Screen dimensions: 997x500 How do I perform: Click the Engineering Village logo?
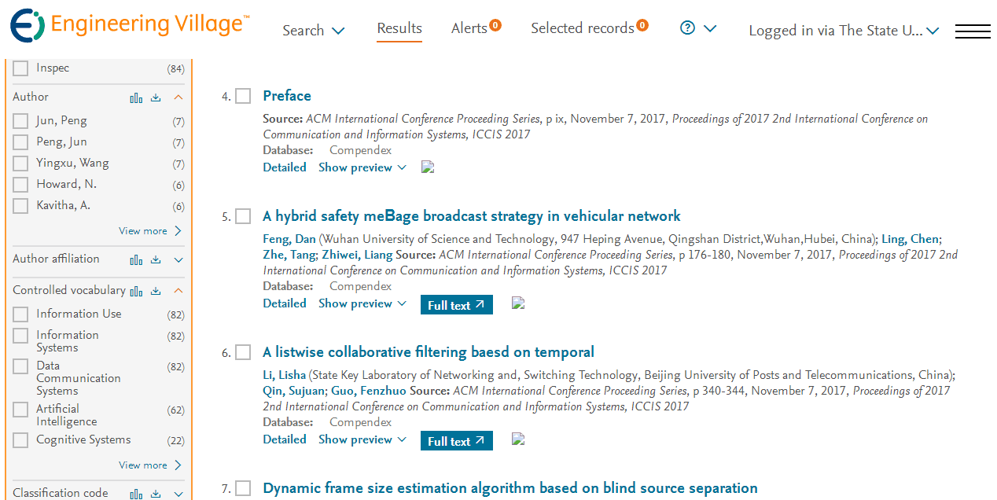pyautogui.click(x=130, y=24)
